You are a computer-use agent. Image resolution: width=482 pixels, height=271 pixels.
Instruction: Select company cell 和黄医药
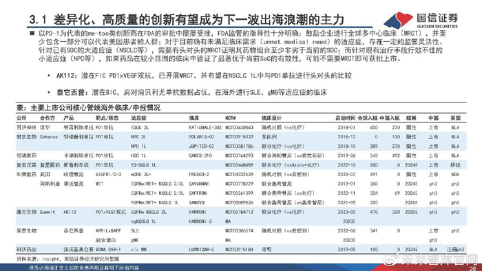coord(26,174)
